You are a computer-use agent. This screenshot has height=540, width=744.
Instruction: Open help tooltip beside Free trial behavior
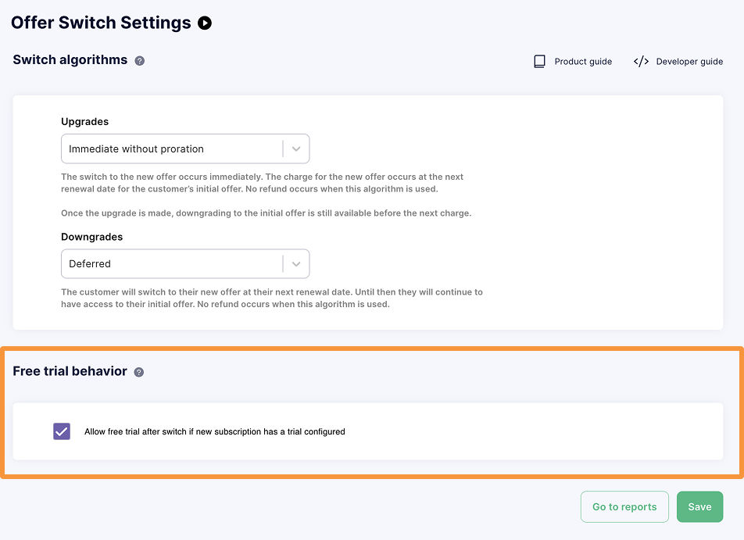pyautogui.click(x=138, y=372)
